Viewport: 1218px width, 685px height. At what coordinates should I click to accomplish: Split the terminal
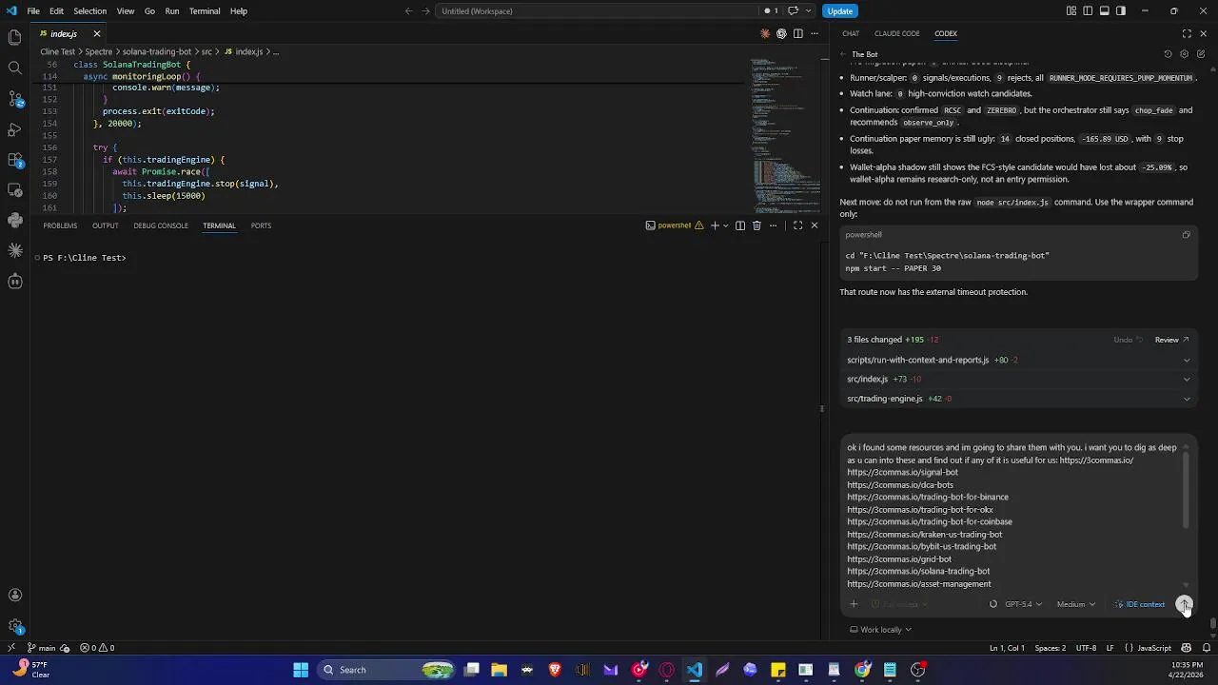pyautogui.click(x=739, y=225)
